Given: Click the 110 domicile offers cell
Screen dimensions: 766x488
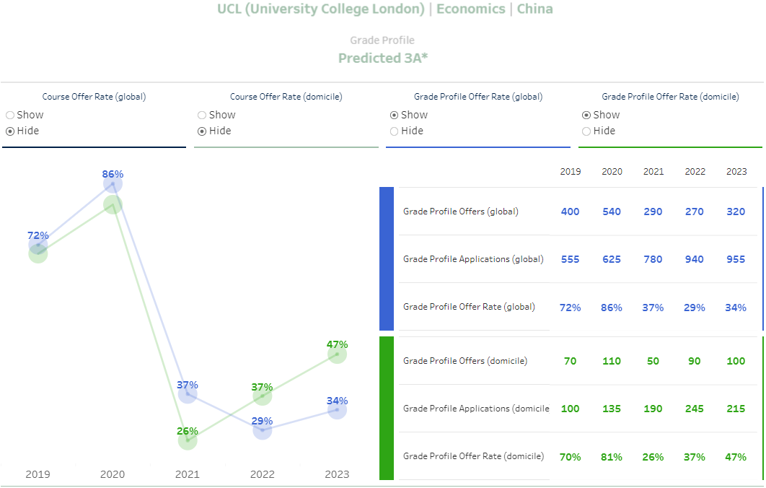Looking at the screenshot, I should (612, 362).
